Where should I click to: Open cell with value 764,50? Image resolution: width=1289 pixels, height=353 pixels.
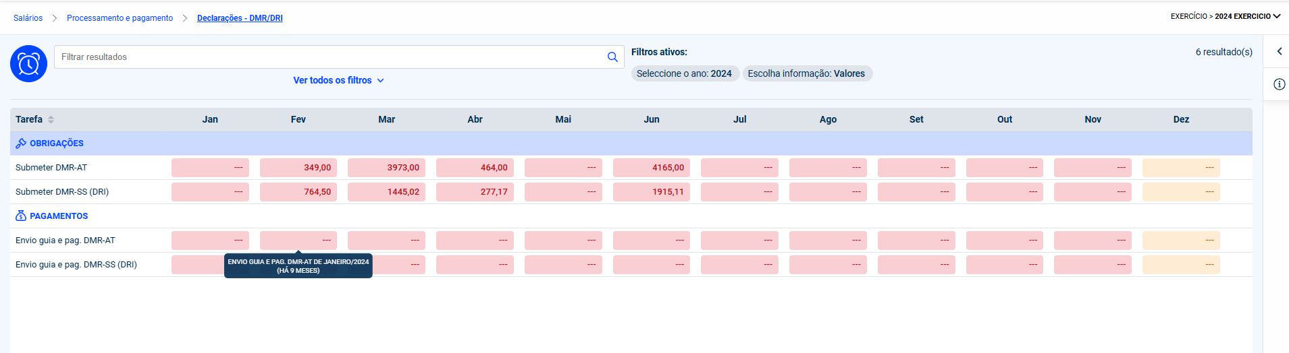pos(298,192)
